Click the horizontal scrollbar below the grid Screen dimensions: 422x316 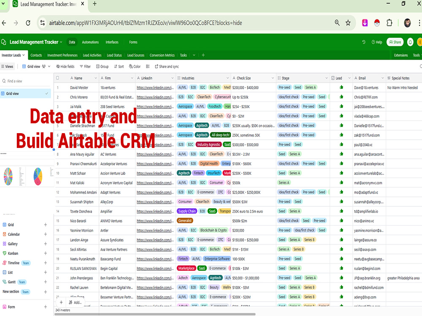155,314
